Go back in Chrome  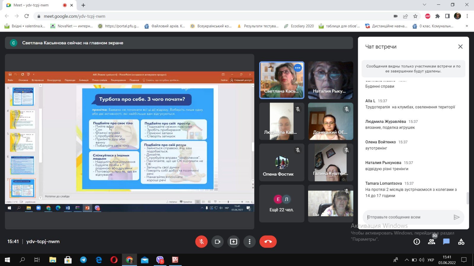(7, 16)
